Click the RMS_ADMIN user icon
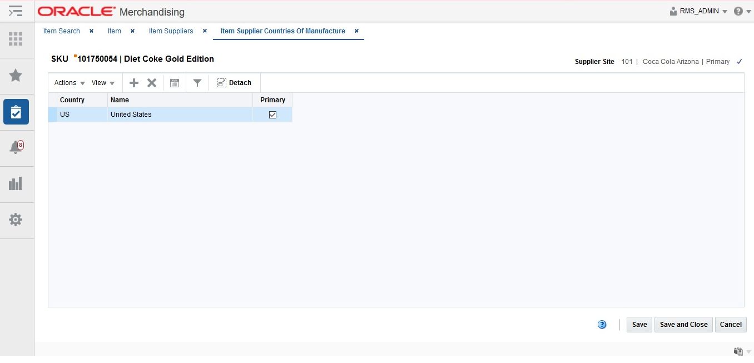The width and height of the screenshot is (754, 363). coord(673,11)
